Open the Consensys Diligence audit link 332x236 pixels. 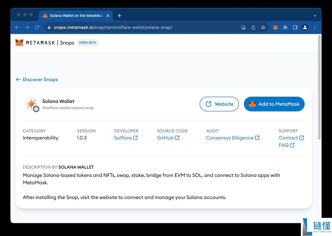[233, 138]
